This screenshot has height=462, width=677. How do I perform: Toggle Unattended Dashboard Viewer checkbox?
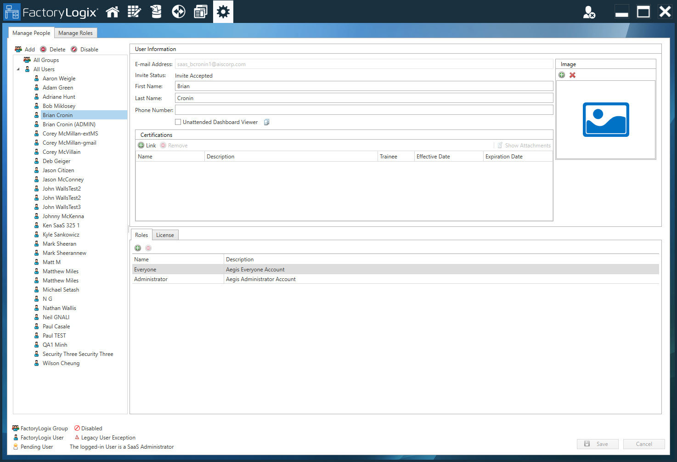click(178, 122)
